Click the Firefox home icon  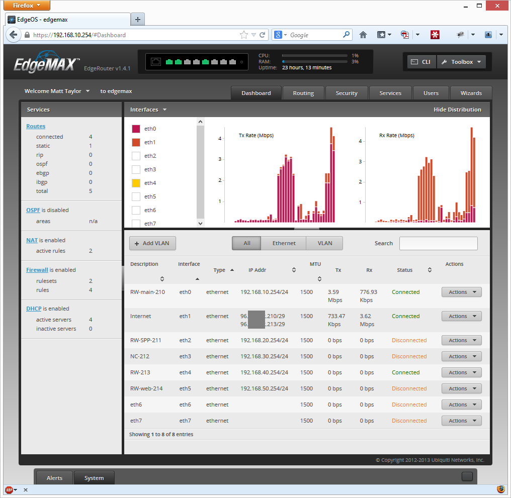coord(363,35)
